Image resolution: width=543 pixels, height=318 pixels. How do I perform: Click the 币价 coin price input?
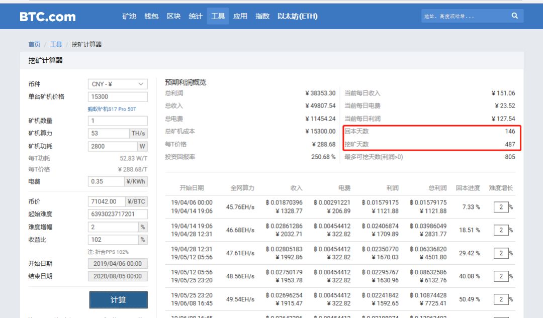106,201
